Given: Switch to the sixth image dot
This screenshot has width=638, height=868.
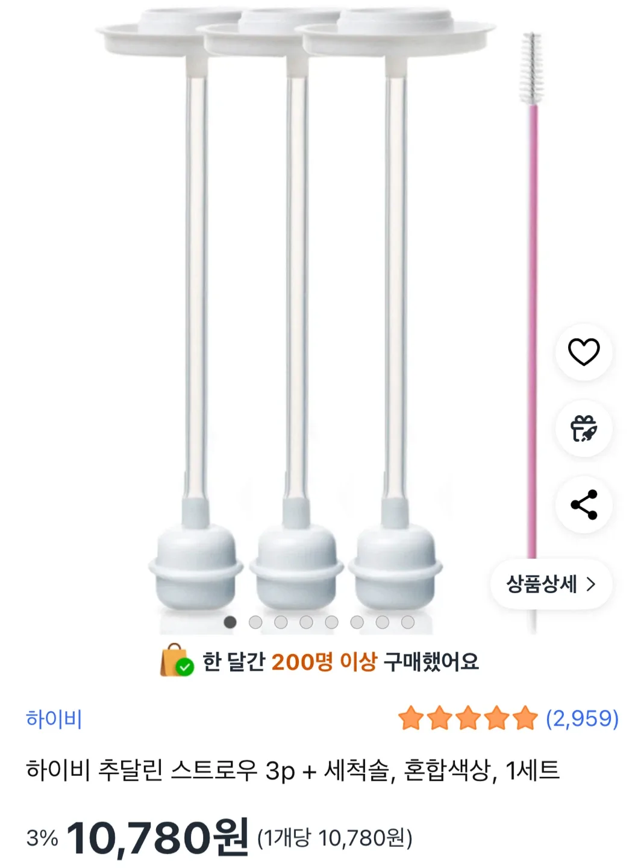Looking at the screenshot, I should pos(357,622).
